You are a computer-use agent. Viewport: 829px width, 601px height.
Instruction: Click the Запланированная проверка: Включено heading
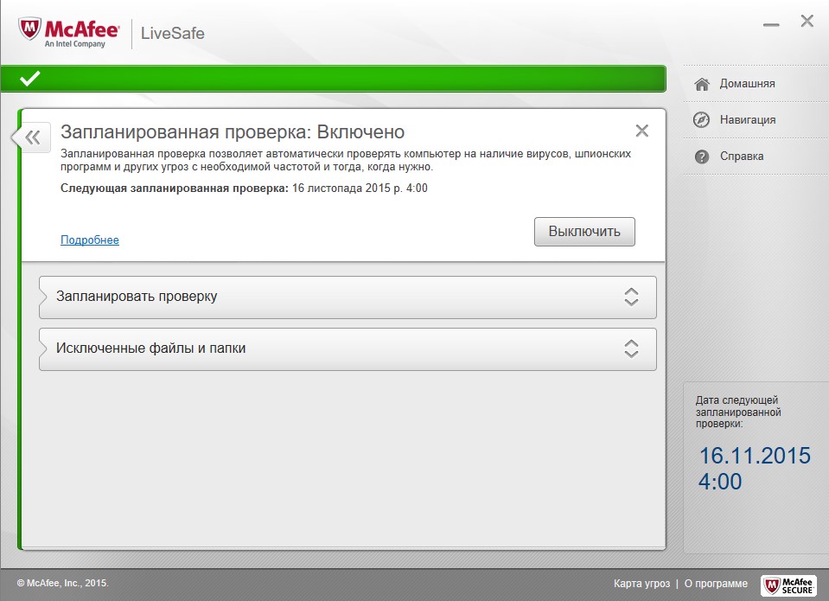coord(233,131)
